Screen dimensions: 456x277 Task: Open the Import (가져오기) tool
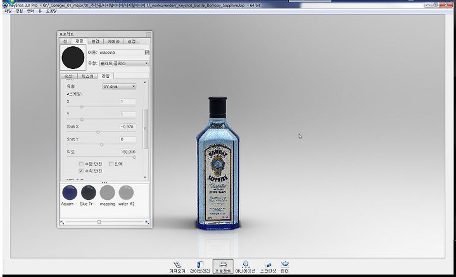pyautogui.click(x=177, y=267)
